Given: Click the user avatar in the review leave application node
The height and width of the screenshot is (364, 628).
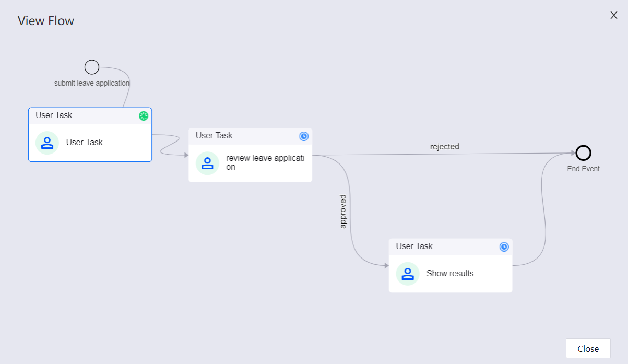Looking at the screenshot, I should point(207,163).
